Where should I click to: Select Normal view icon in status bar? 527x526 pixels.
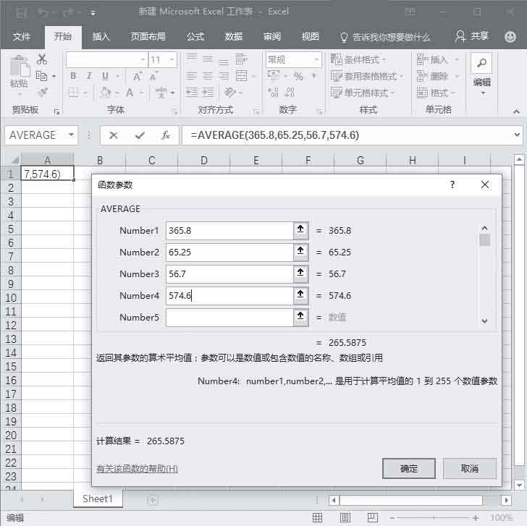[x=317, y=518]
